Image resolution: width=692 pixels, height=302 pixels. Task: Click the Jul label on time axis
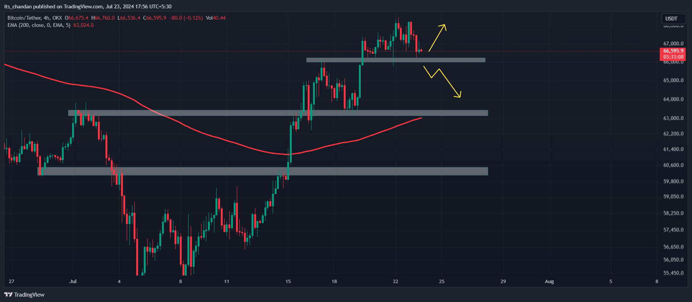pyautogui.click(x=73, y=281)
